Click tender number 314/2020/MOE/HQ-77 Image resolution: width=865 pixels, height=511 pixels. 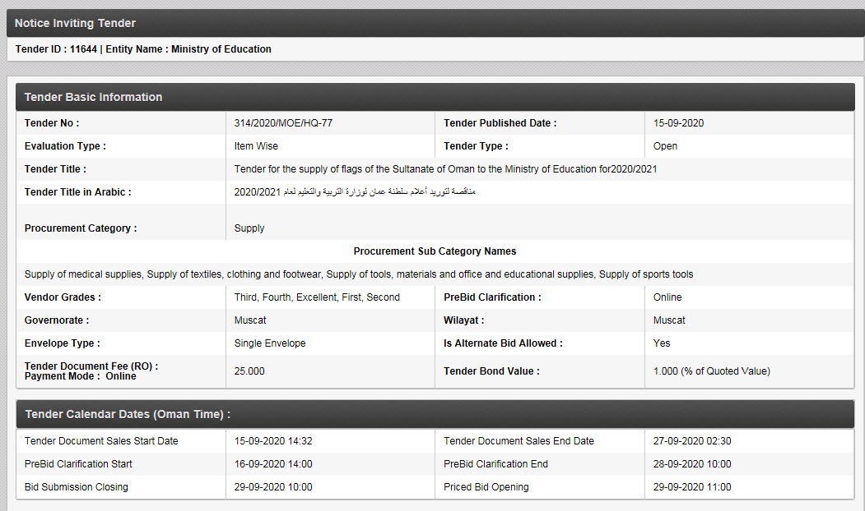[x=283, y=123]
